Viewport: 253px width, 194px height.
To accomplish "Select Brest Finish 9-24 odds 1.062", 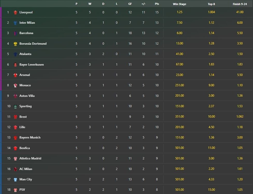I will (240, 117).
